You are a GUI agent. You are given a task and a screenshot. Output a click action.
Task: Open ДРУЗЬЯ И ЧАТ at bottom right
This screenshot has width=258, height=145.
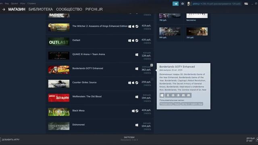click(x=250, y=140)
